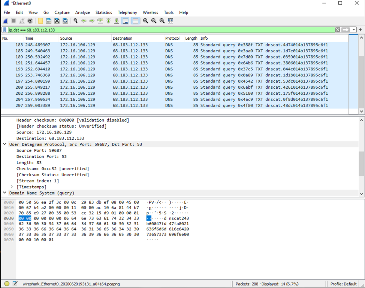Open expert information via yellow circle
The height and width of the screenshot is (288, 365).
(7, 284)
